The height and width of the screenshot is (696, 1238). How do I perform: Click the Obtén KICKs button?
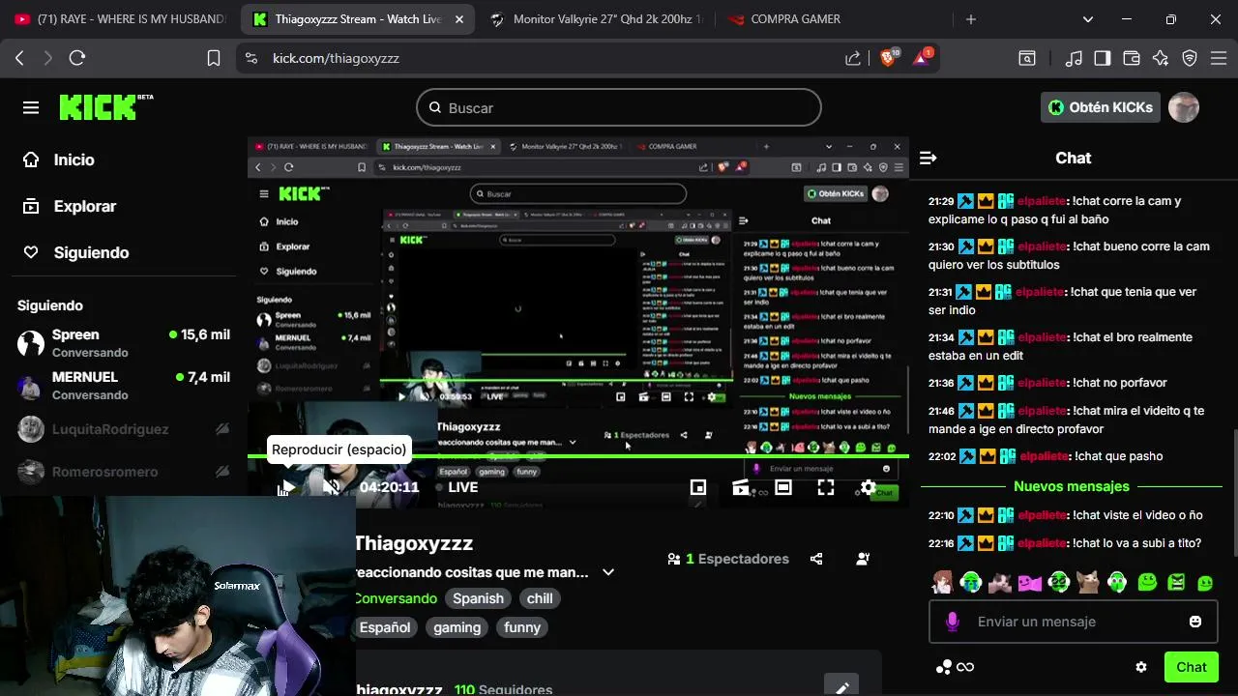[1101, 107]
